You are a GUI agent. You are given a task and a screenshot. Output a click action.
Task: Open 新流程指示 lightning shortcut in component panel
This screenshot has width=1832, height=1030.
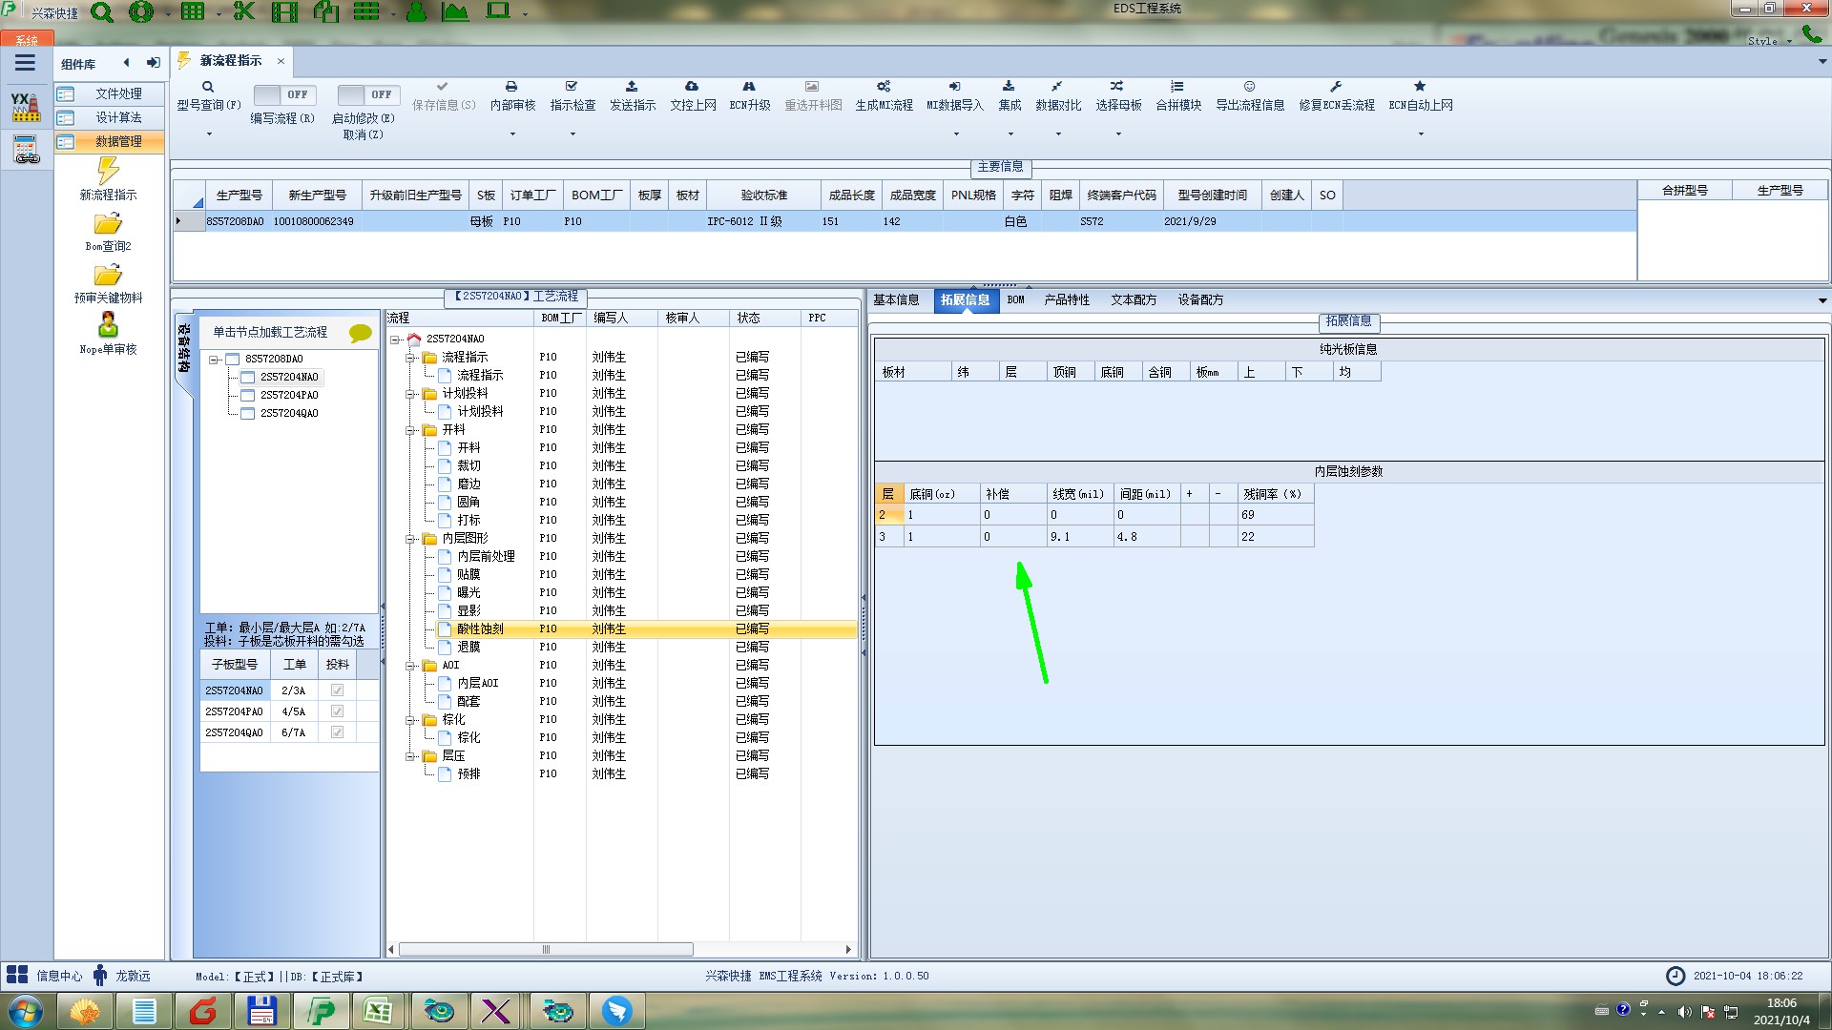[108, 180]
